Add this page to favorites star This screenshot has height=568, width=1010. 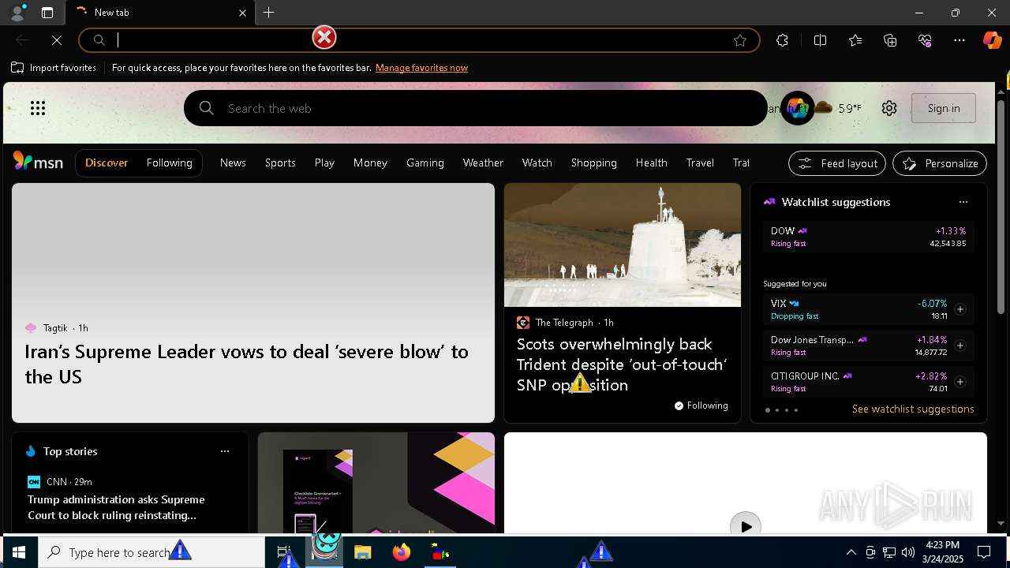click(740, 40)
